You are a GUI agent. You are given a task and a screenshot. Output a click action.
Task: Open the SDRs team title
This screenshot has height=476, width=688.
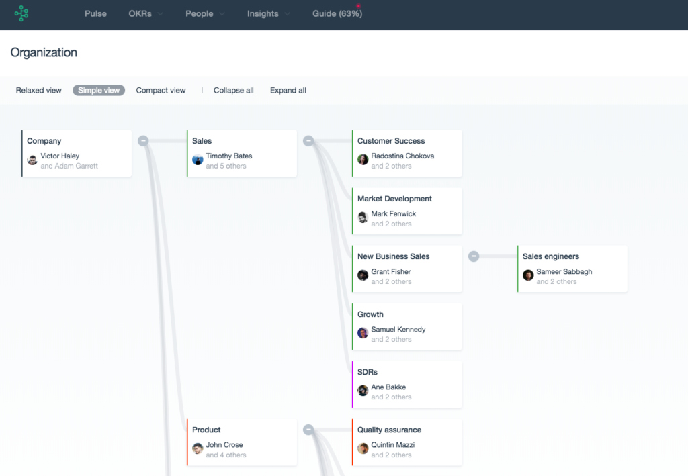[368, 372]
